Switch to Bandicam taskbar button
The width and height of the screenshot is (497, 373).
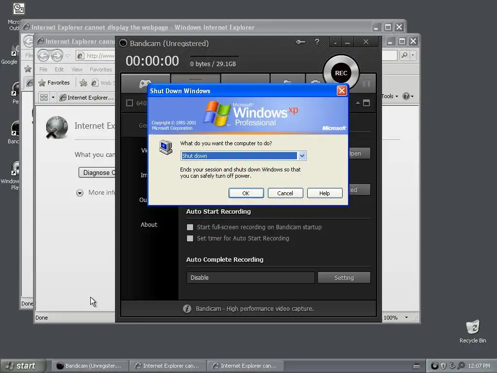90,366
